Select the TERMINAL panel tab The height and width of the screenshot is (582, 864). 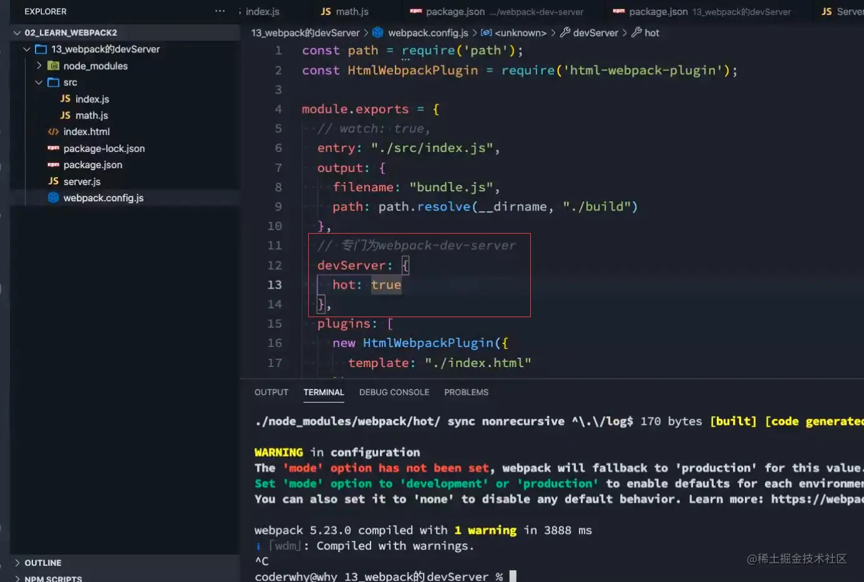click(324, 392)
